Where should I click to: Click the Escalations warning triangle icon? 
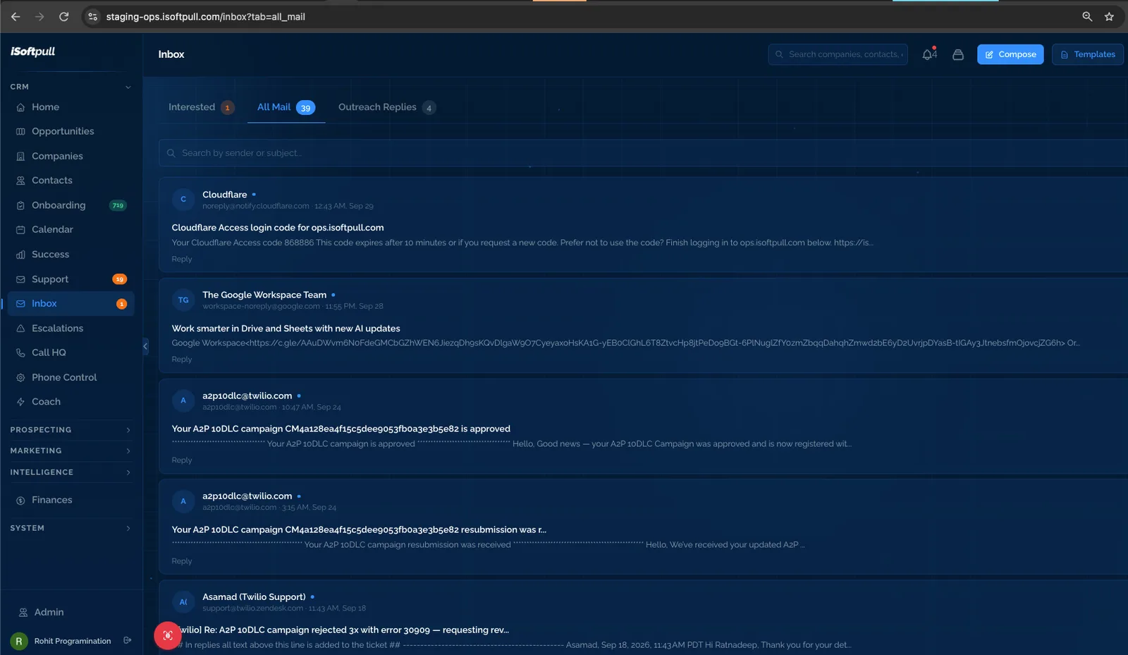click(20, 329)
